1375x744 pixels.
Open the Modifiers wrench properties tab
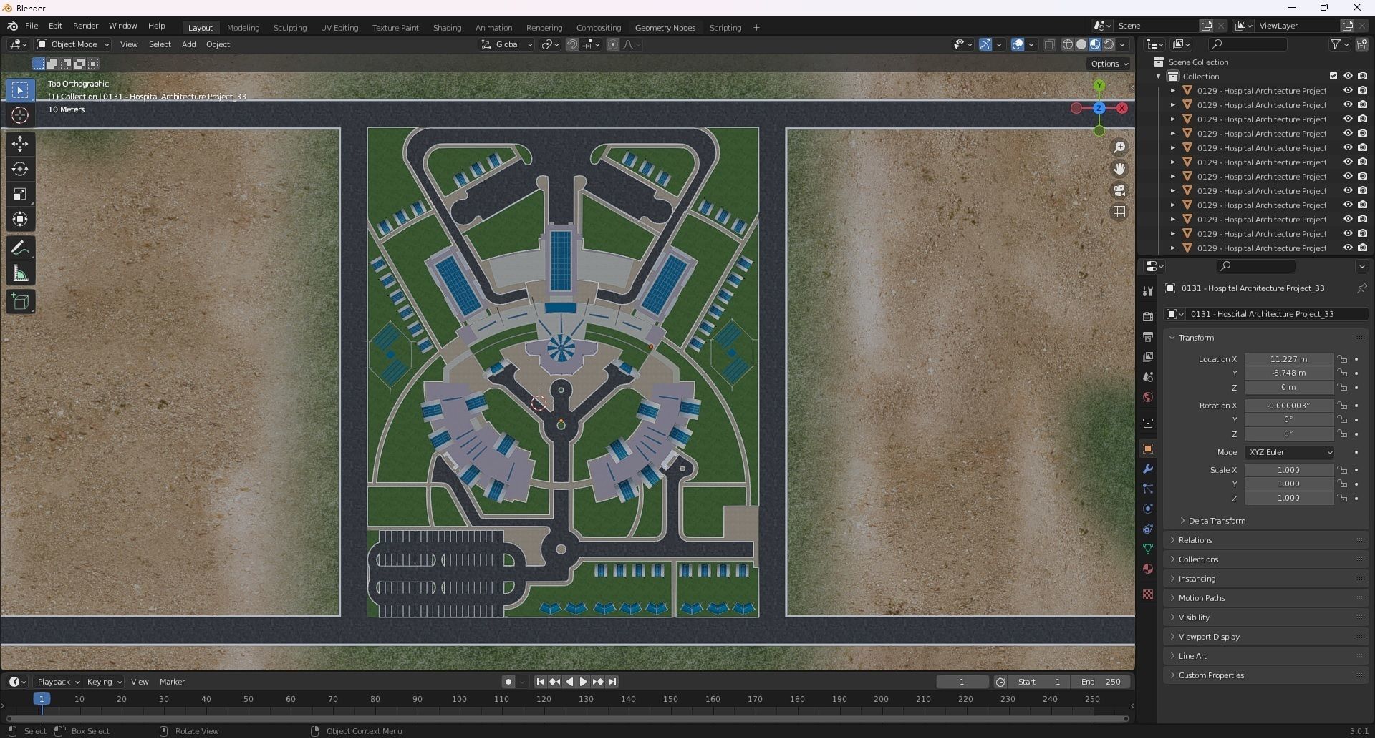point(1148,469)
